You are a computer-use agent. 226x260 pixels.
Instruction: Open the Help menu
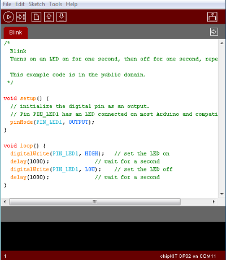click(x=72, y=4)
